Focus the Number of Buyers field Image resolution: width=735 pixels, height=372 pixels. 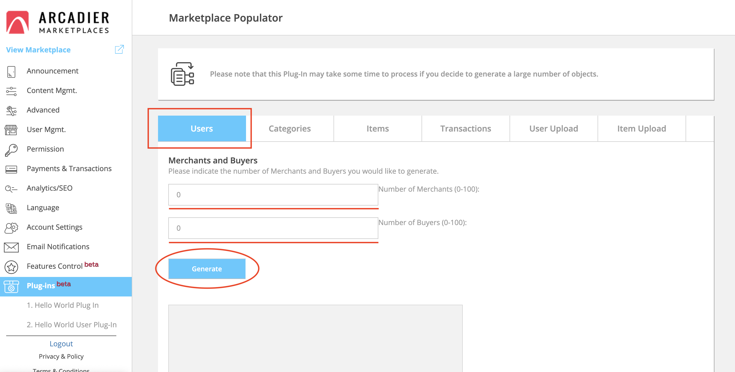click(273, 228)
